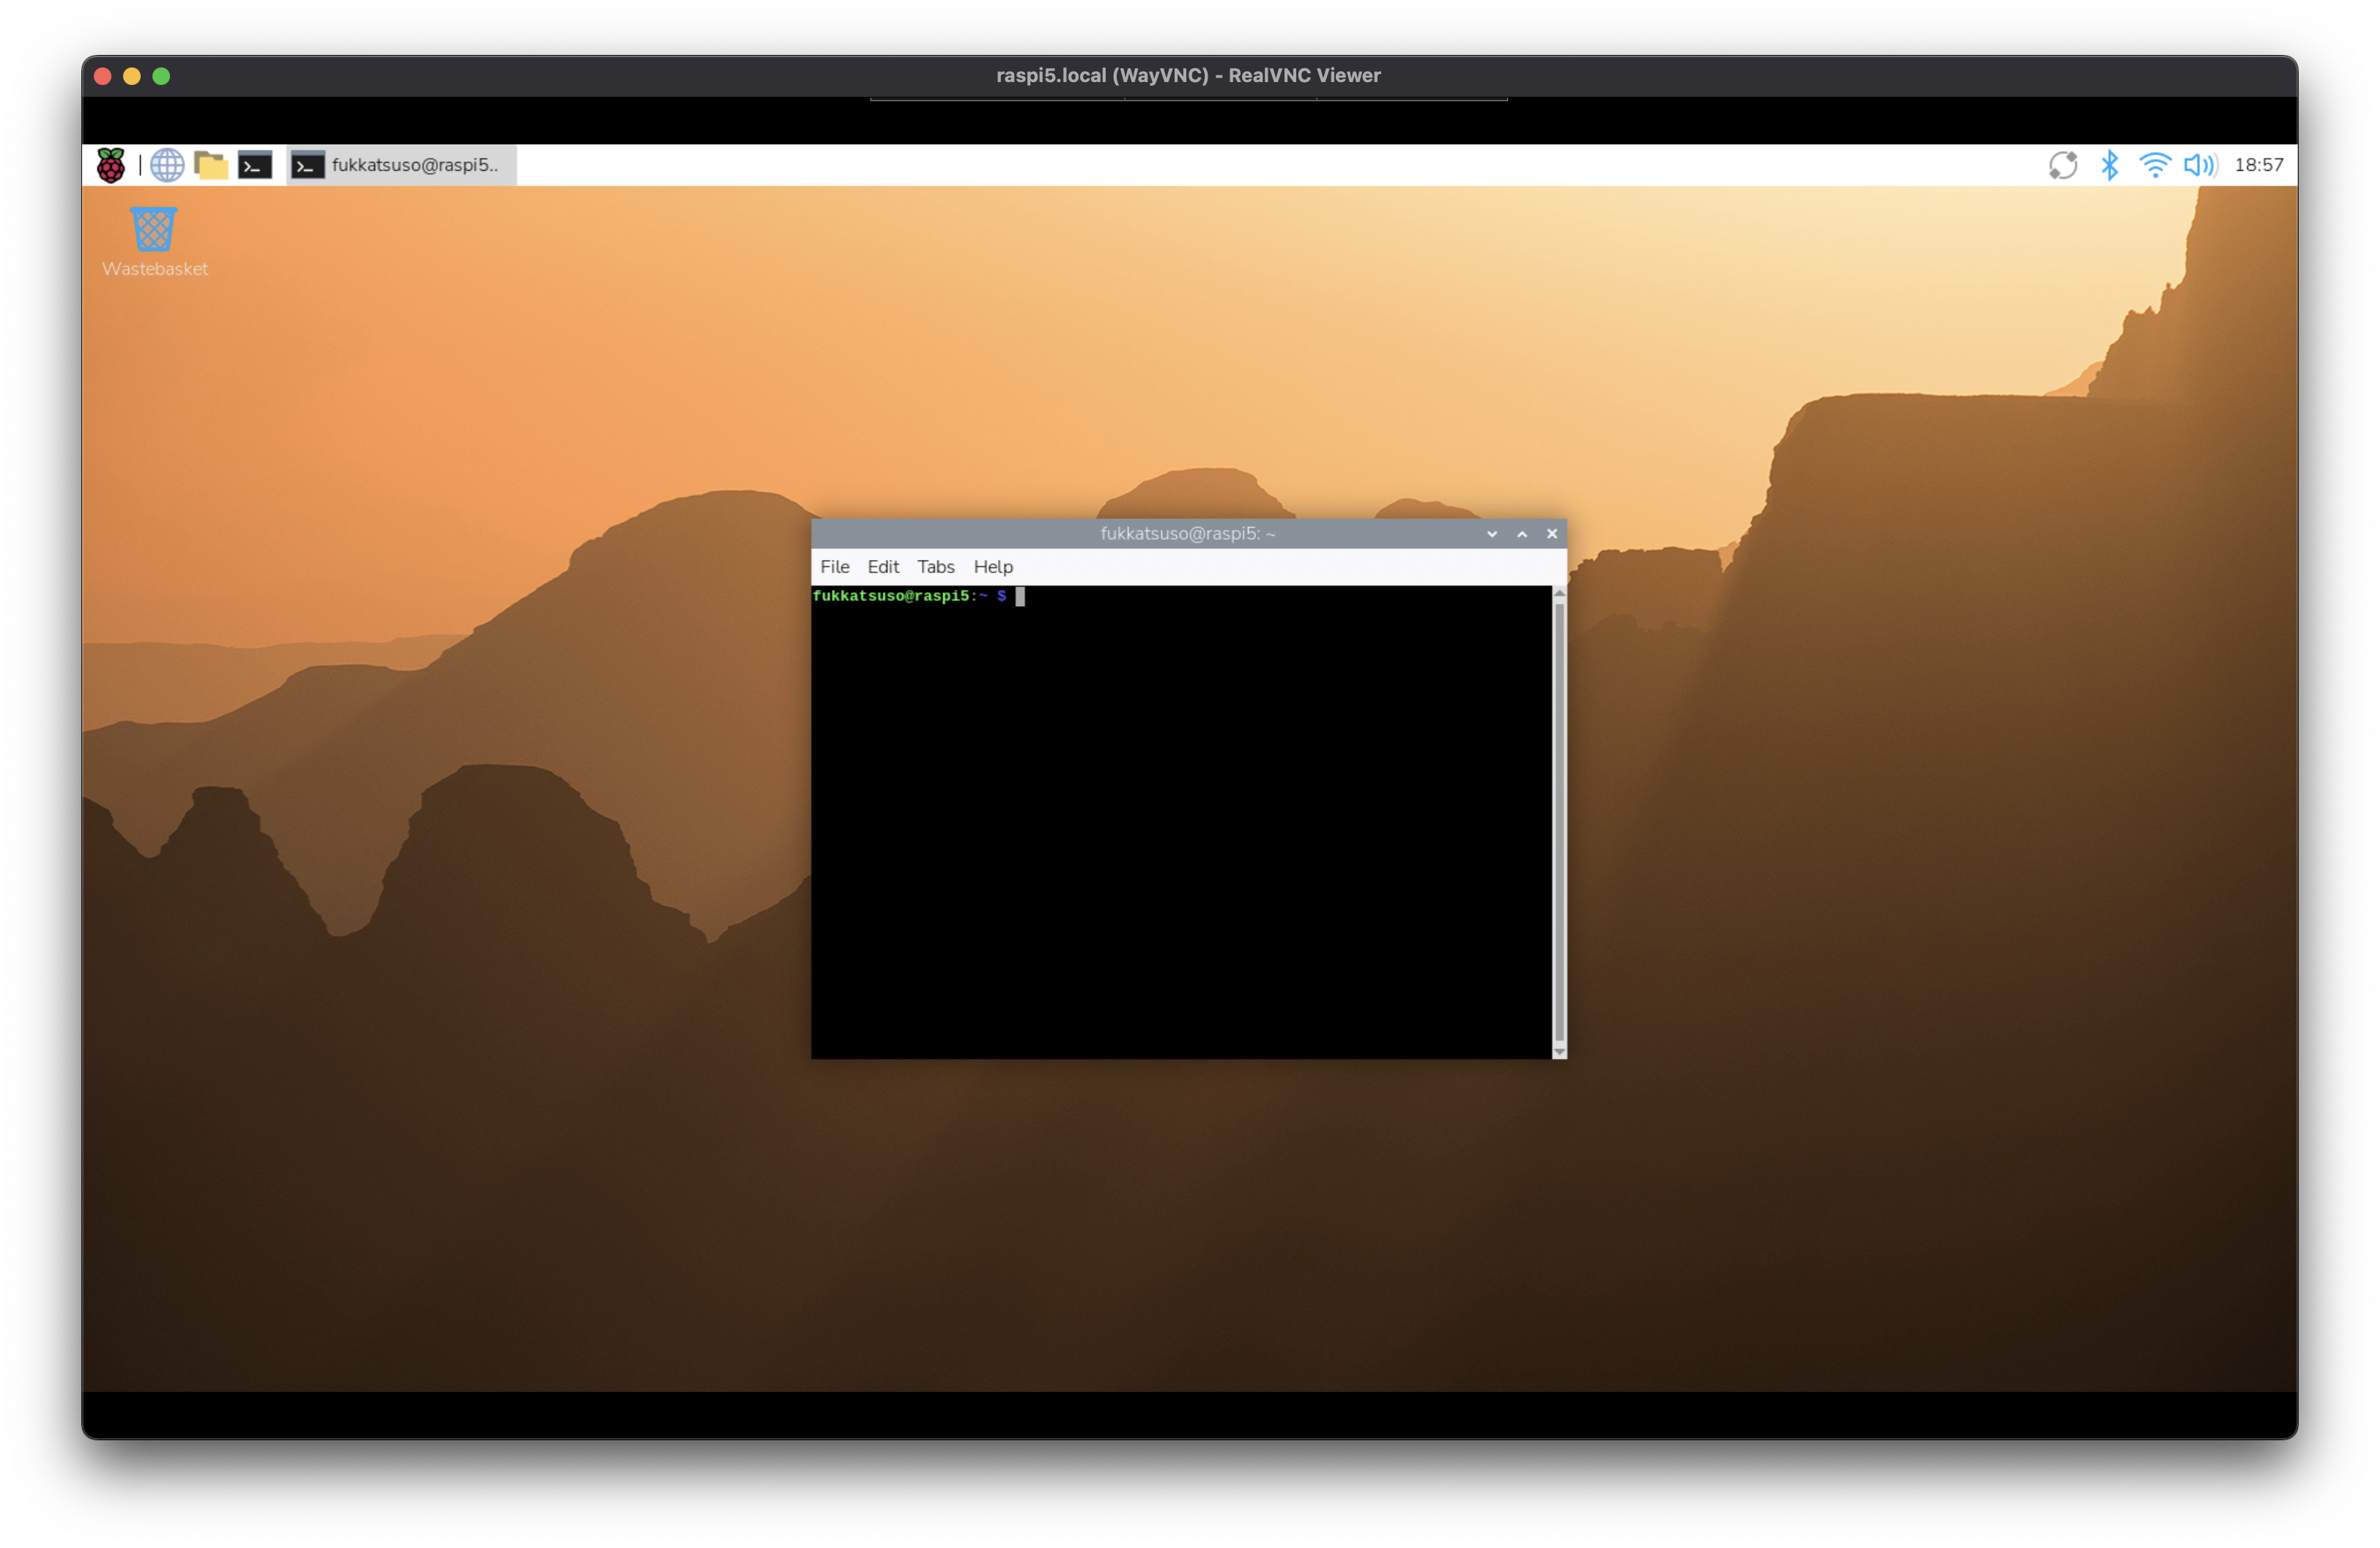Click the 18:57 panel clock
2380x1548 pixels.
point(2258,165)
